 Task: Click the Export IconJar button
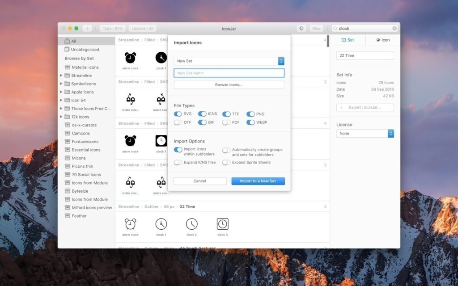365,107
